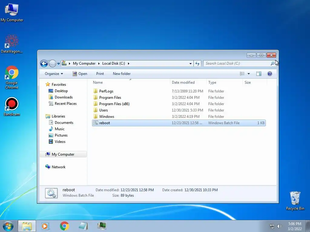The height and width of the screenshot is (232, 310).
Task: Go back with the Explorer back arrow
Action: [44, 63]
